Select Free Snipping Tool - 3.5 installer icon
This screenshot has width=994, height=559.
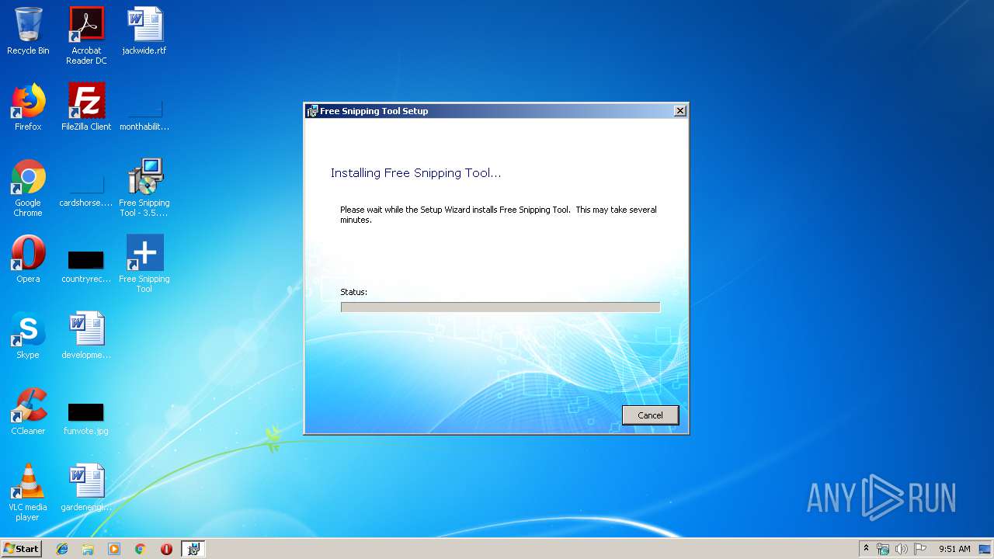pyautogui.click(x=144, y=188)
